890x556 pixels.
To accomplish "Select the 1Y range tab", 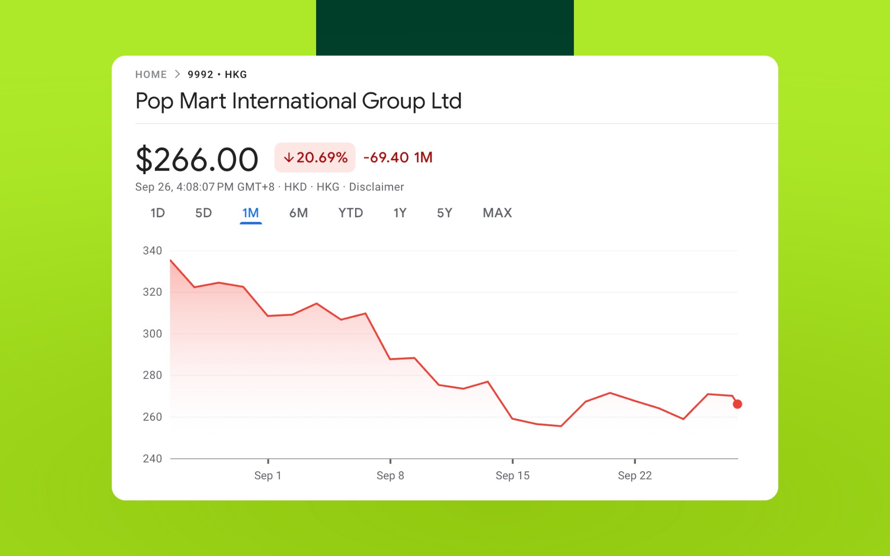I will coord(400,213).
